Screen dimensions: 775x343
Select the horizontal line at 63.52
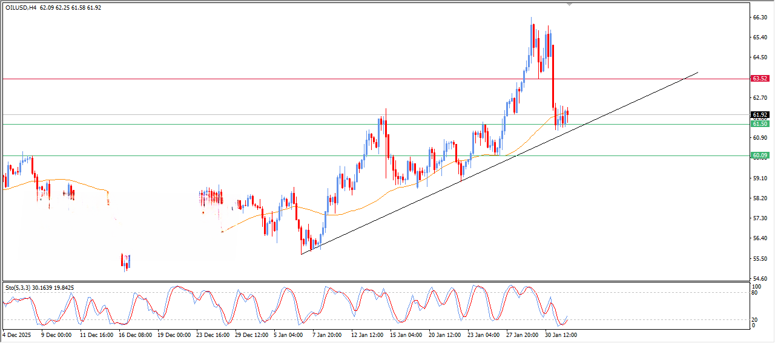[242, 79]
